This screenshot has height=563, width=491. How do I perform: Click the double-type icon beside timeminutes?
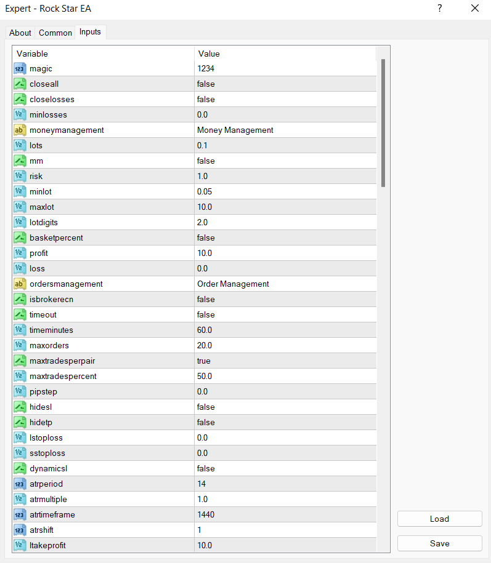[x=20, y=330]
